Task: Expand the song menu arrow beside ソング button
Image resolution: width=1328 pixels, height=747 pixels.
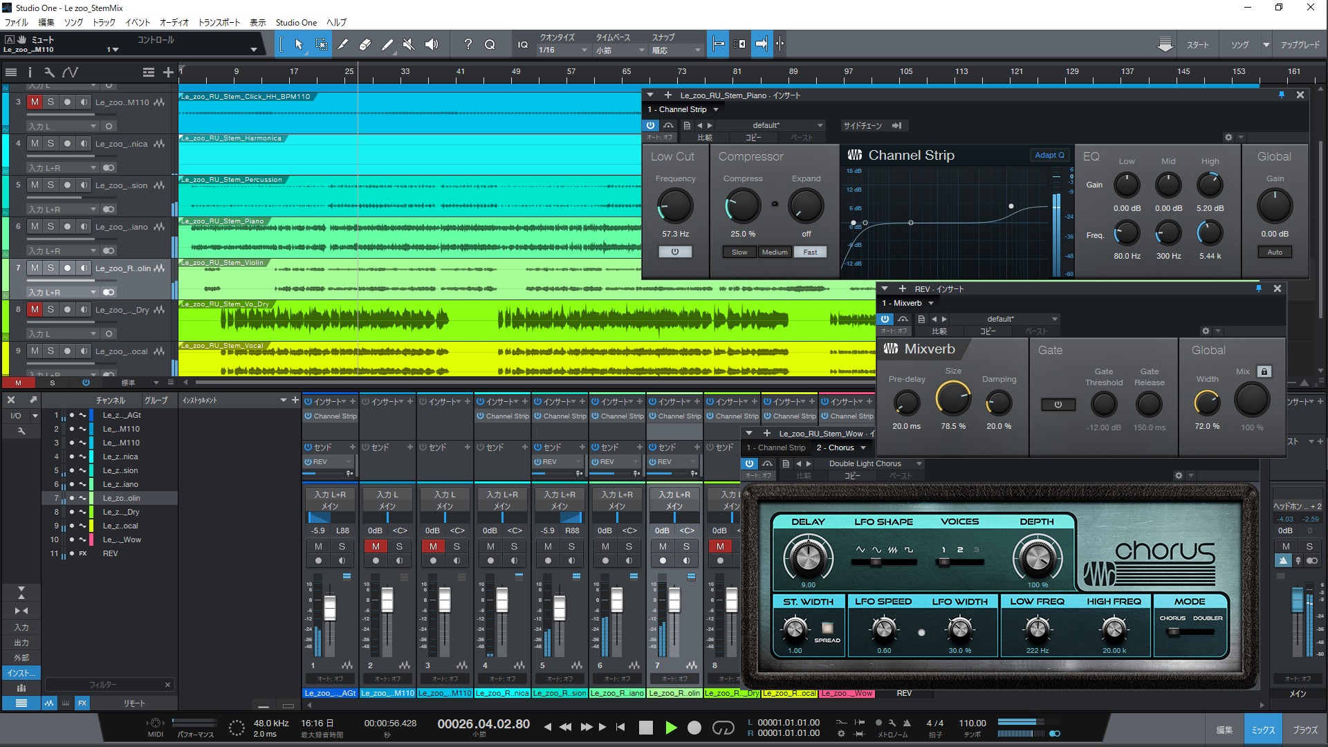Action: (1266, 45)
